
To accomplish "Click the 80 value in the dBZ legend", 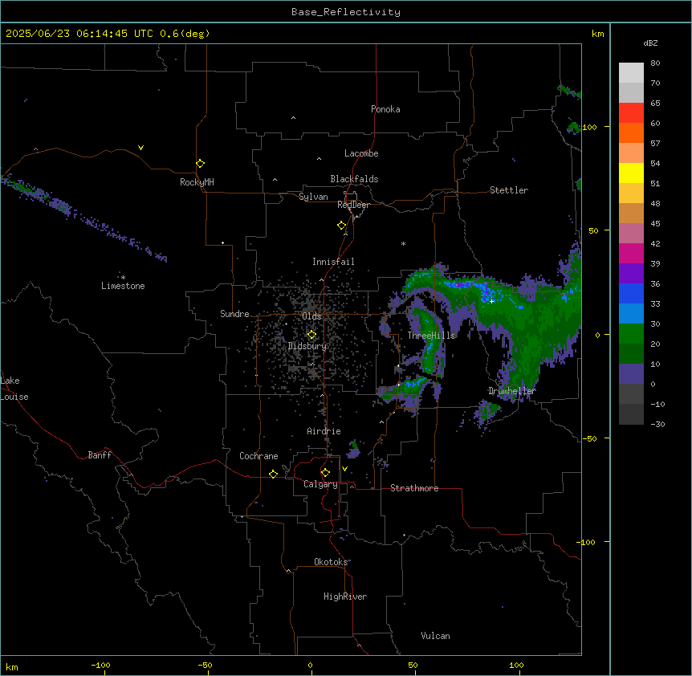I will point(655,63).
